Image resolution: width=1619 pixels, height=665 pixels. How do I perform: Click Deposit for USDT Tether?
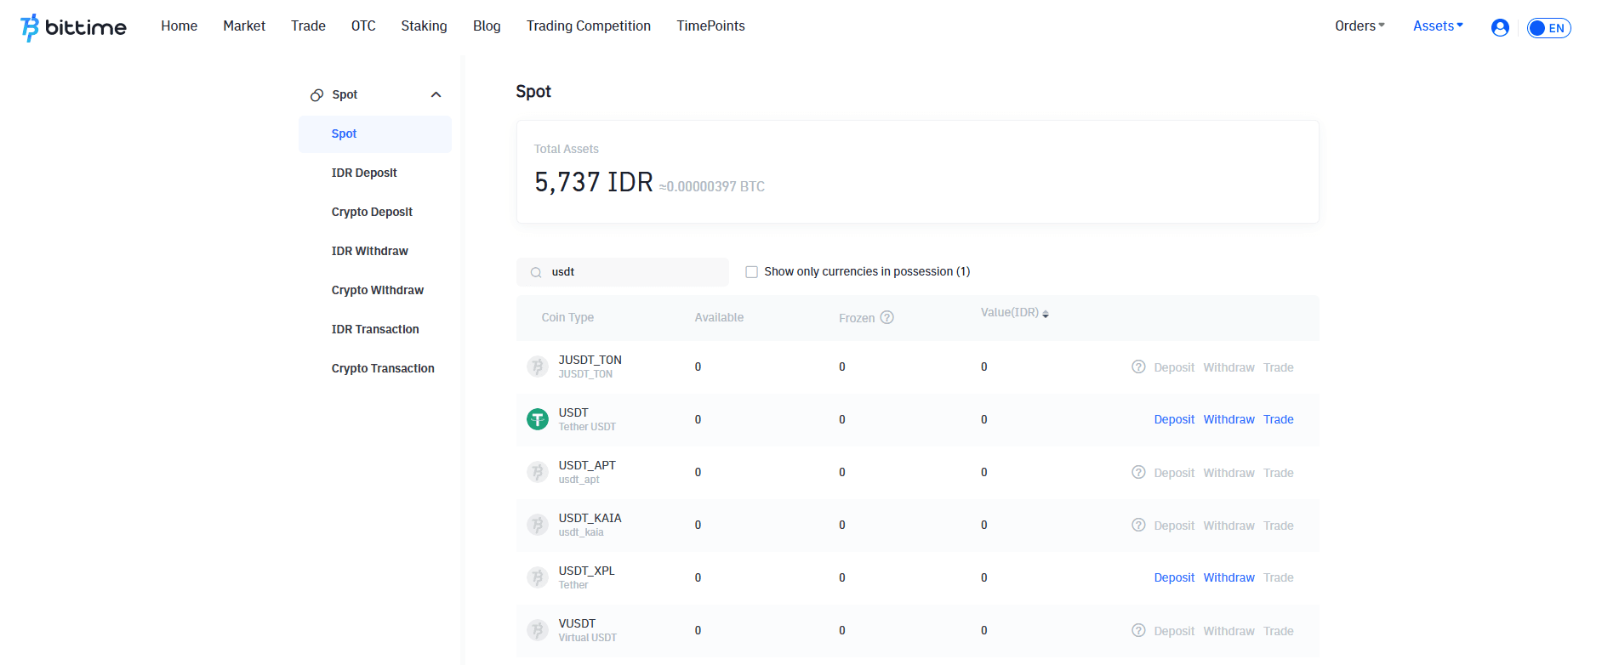tap(1174, 420)
